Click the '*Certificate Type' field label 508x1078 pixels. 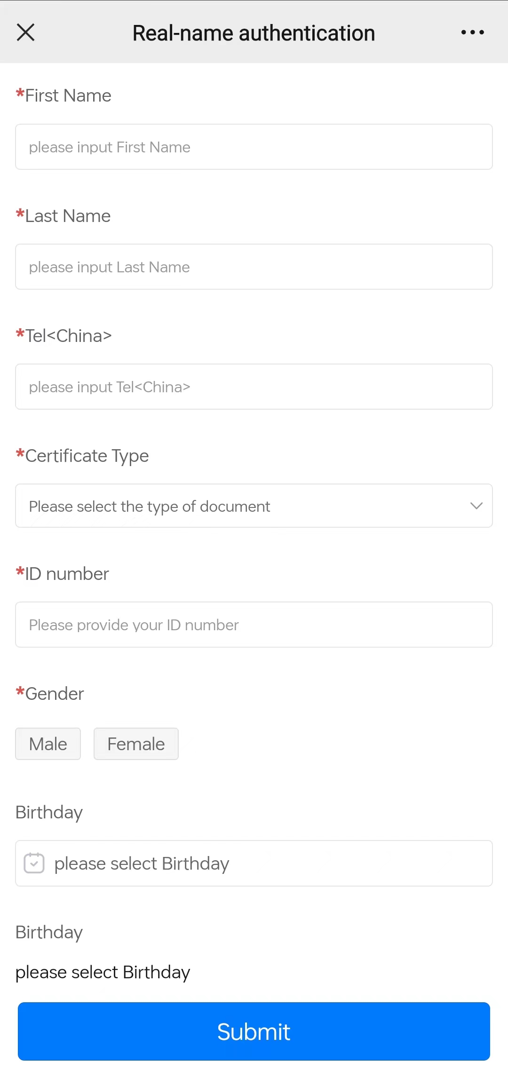(x=83, y=456)
